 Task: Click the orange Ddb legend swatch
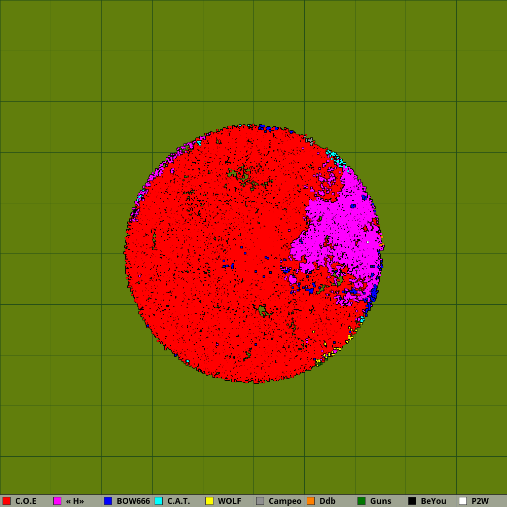pos(311,501)
